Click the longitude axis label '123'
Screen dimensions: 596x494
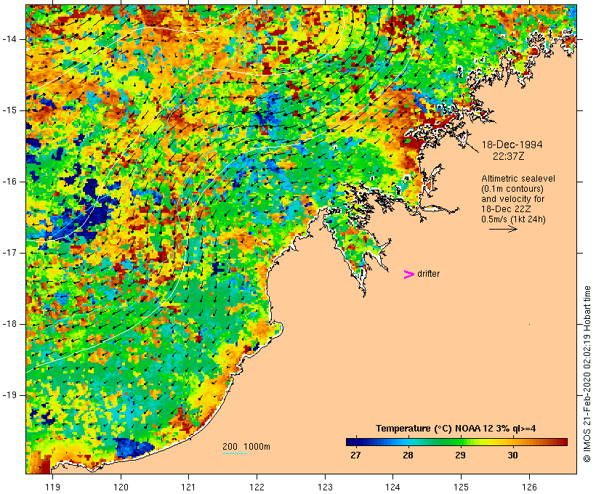pyautogui.click(x=325, y=487)
